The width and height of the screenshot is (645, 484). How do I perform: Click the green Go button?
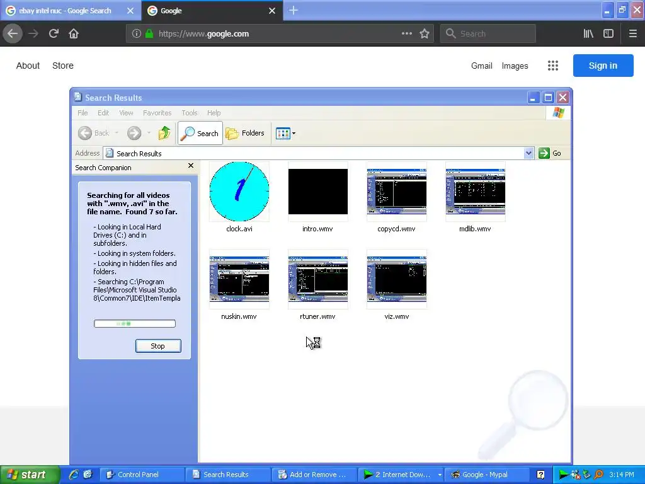[x=550, y=153]
